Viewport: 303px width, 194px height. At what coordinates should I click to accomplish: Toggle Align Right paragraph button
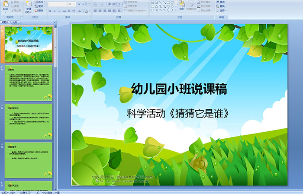point(105,11)
